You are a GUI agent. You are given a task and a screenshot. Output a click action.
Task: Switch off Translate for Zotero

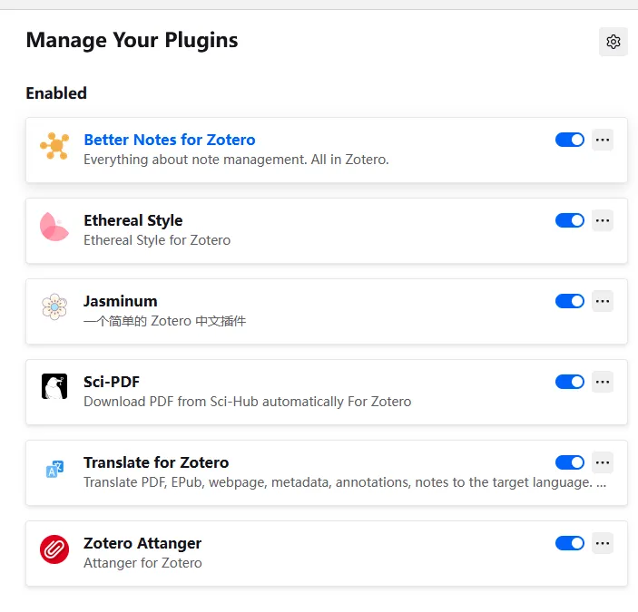coord(570,462)
